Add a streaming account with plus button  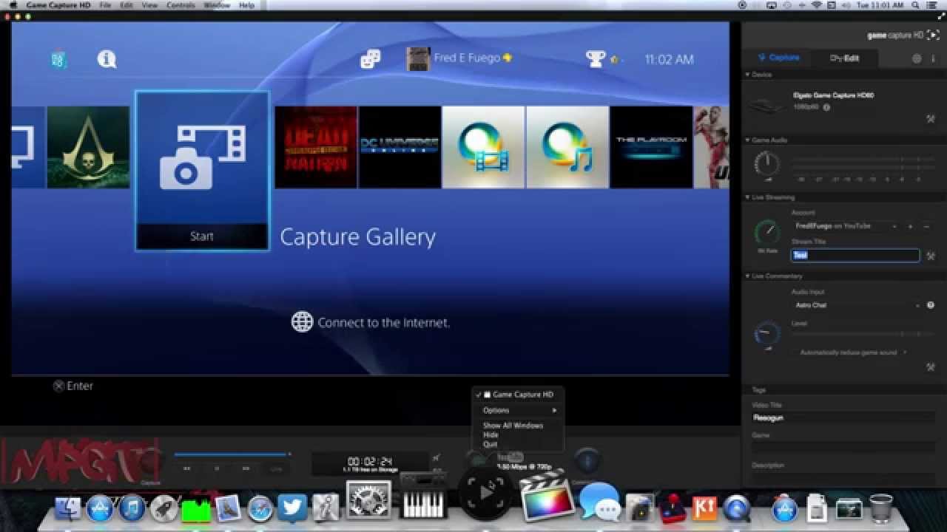910,226
